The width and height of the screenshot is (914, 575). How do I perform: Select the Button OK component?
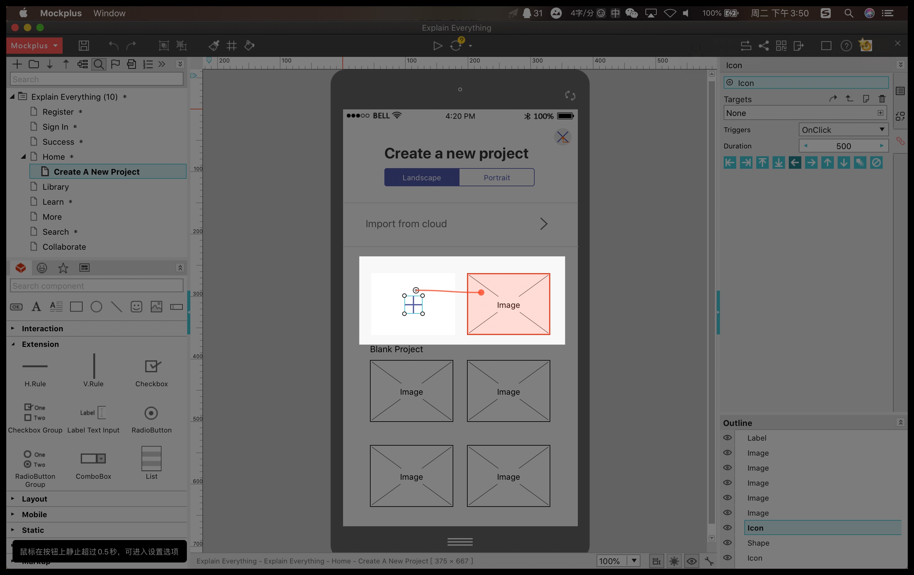click(16, 307)
